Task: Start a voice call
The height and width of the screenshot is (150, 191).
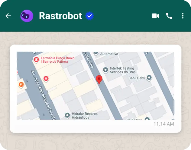Action: point(169,16)
